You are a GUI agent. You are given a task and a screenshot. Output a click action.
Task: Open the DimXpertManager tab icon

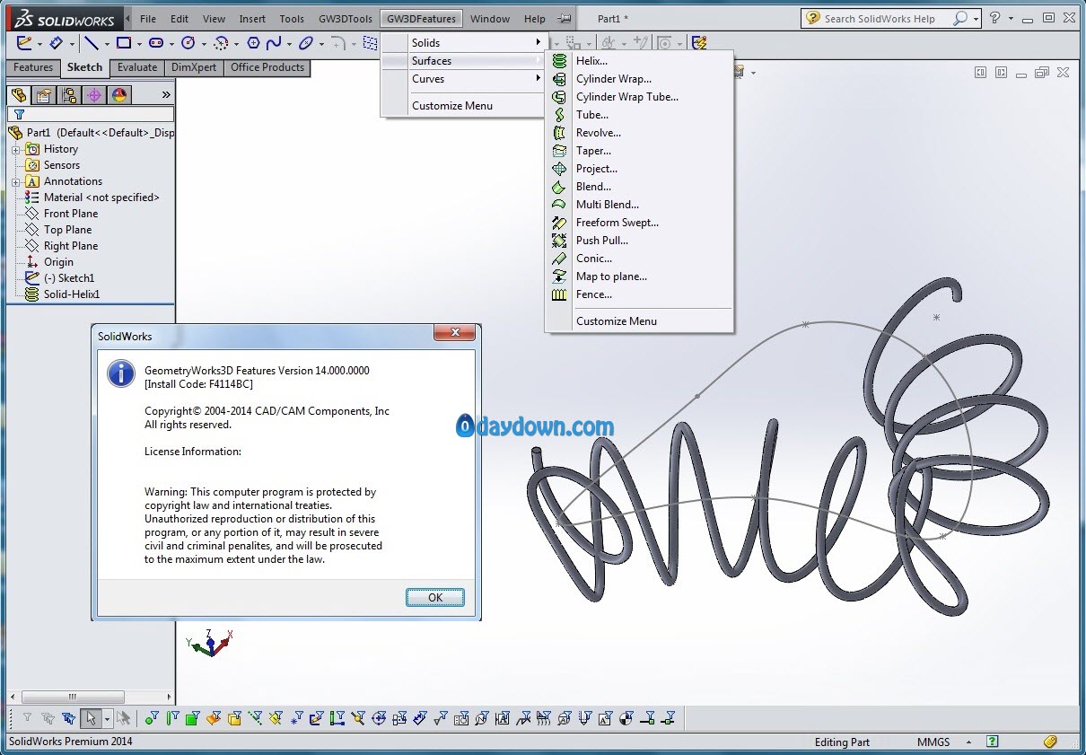point(93,95)
